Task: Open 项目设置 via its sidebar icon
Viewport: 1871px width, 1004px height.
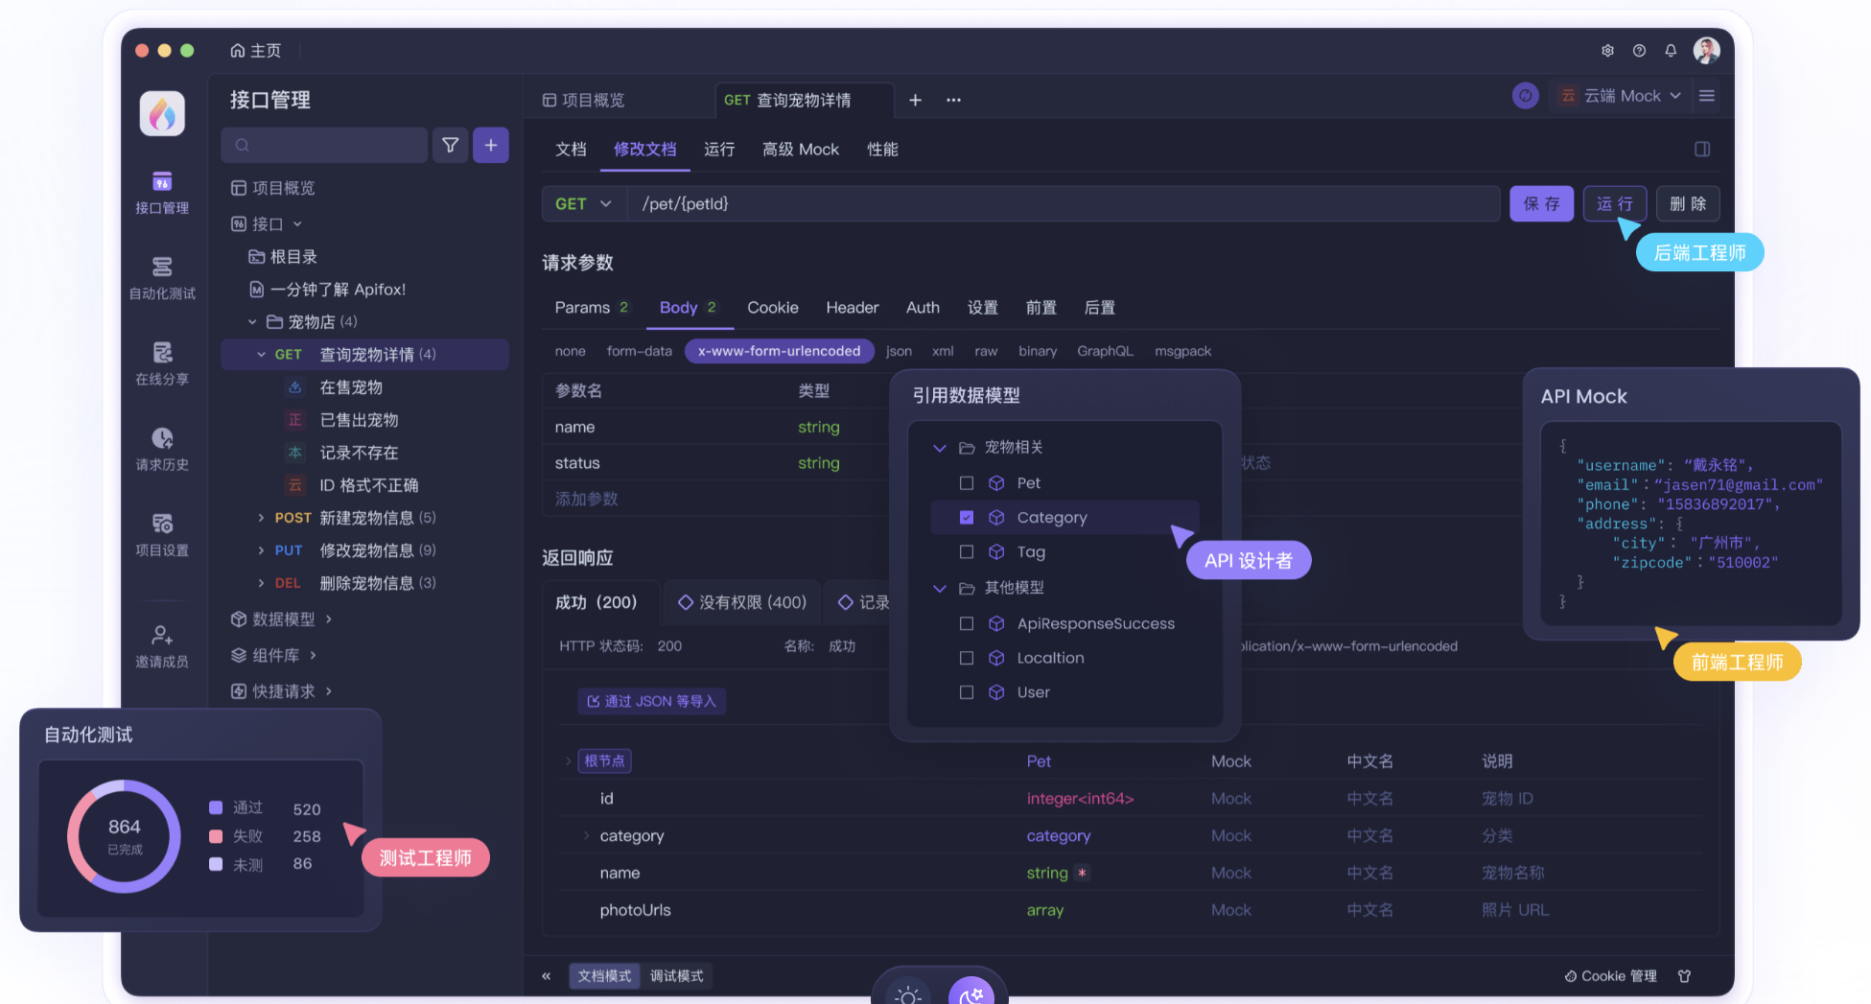Action: tap(161, 533)
